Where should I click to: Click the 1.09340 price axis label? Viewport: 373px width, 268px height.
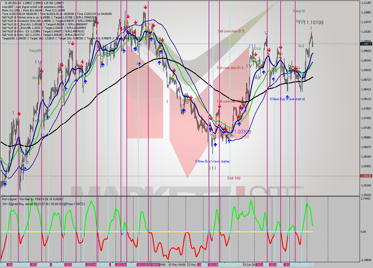click(366, 61)
